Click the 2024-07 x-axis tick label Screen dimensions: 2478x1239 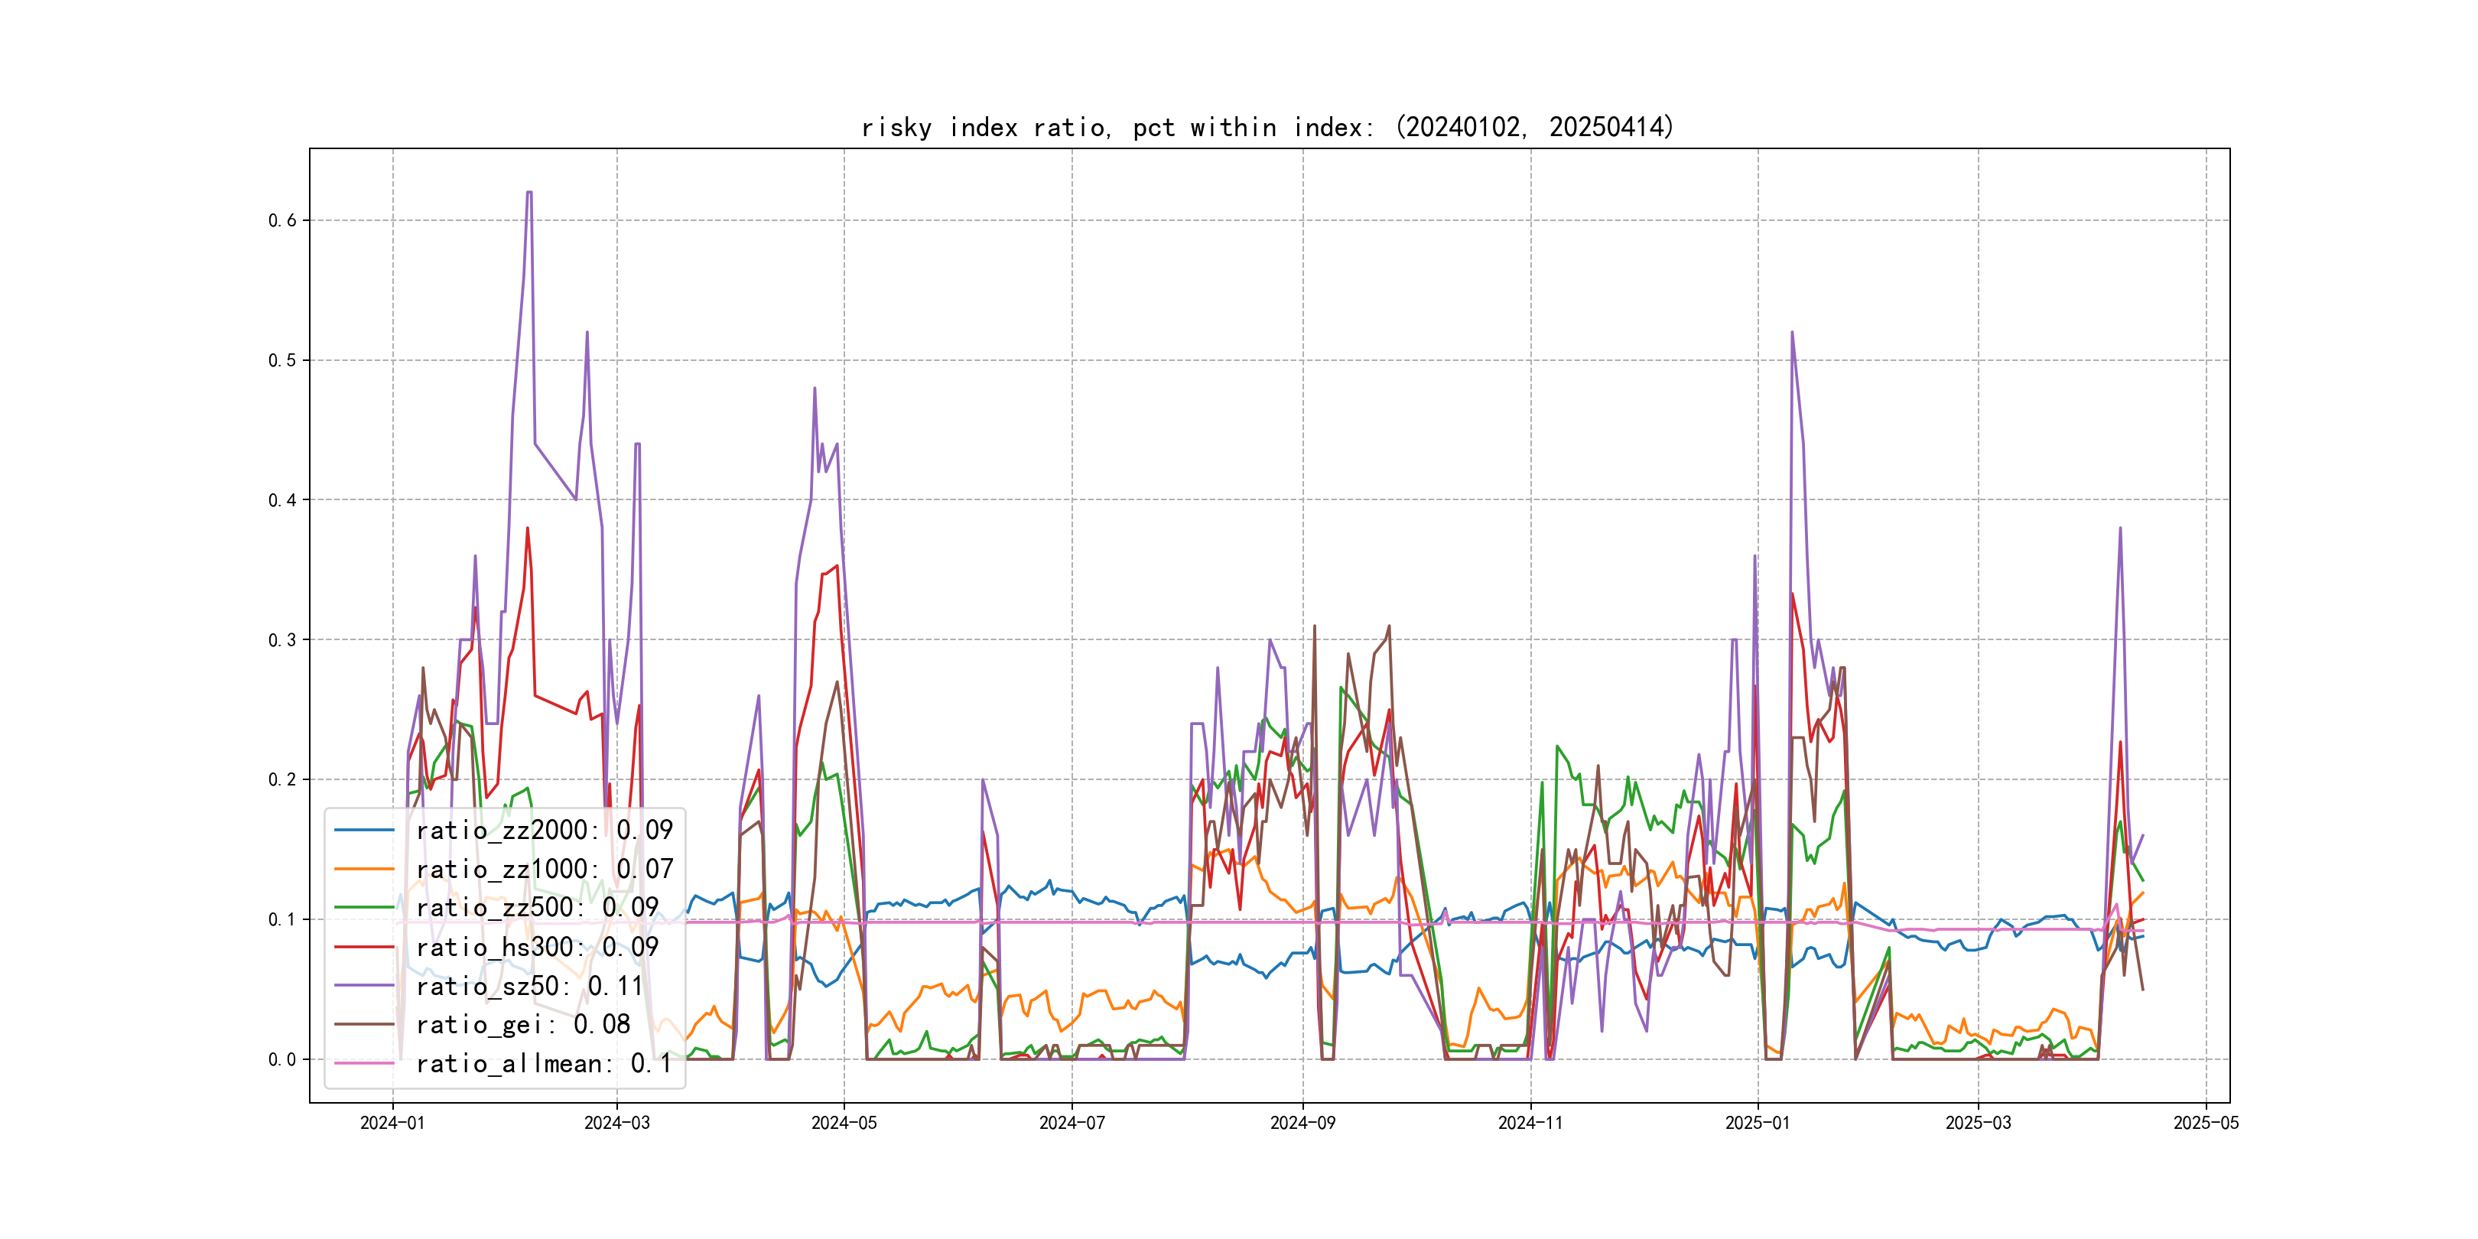pos(1072,1123)
